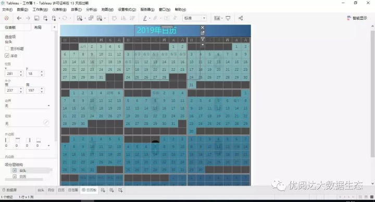Click the group members paperclip icon
The width and height of the screenshot is (375, 202).
pos(155,18)
